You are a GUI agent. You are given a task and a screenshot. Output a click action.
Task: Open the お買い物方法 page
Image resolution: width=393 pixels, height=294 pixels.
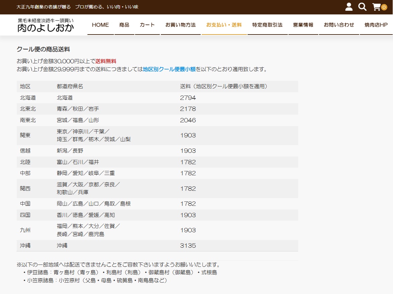tap(181, 25)
